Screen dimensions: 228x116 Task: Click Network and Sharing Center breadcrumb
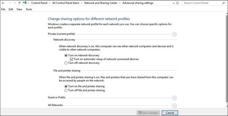coord(100,3)
